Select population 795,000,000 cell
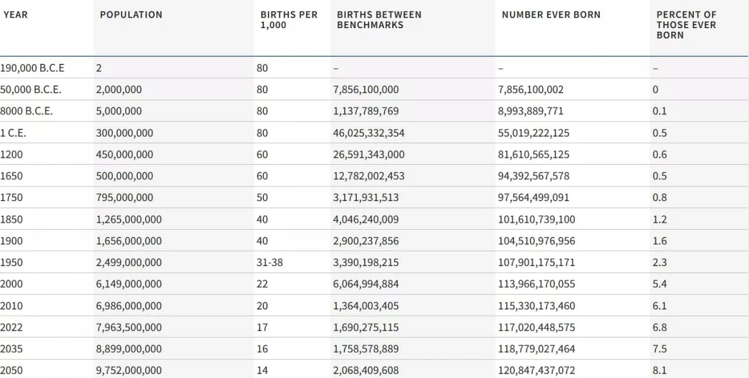 click(x=124, y=197)
